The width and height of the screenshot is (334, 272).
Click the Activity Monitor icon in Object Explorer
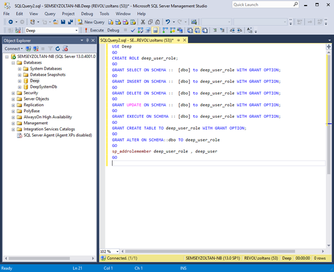click(65, 49)
